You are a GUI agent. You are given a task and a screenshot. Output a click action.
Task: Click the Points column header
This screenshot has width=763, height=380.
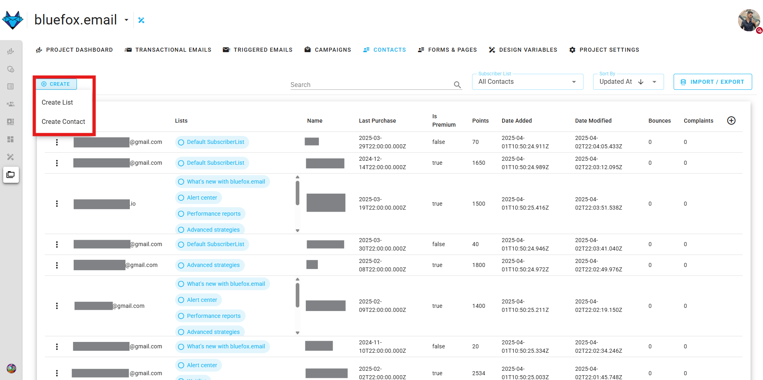480,121
